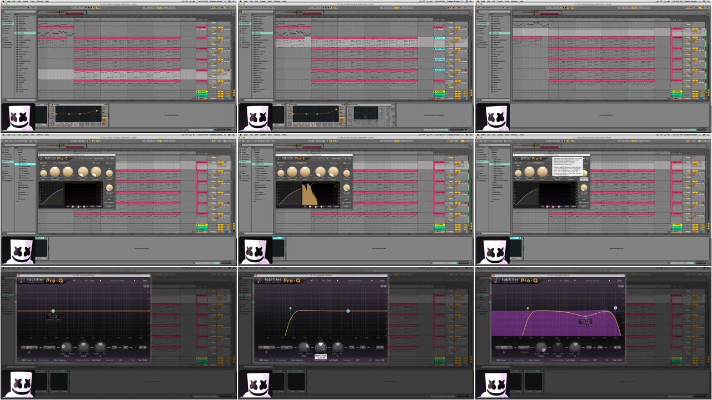The image size is (712, 400).
Task: Open Help in Pro-Q with flat curve
Action: pos(145,281)
